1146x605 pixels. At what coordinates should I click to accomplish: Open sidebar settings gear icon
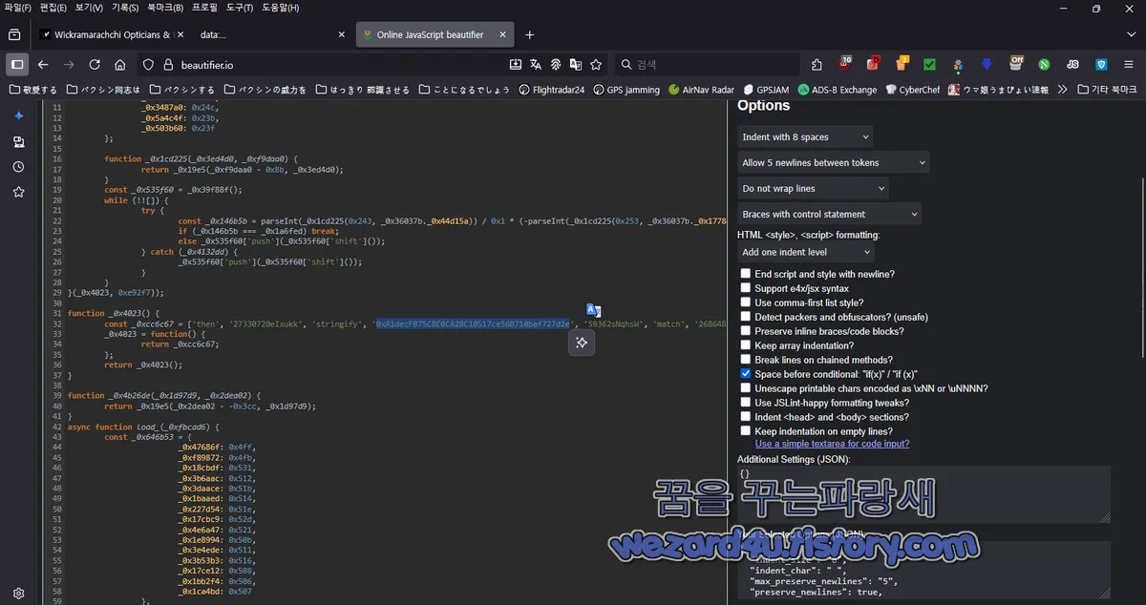pyautogui.click(x=18, y=593)
